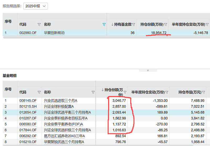Filter the upper table 名称 column
The height and width of the screenshot is (146, 210).
104,24
